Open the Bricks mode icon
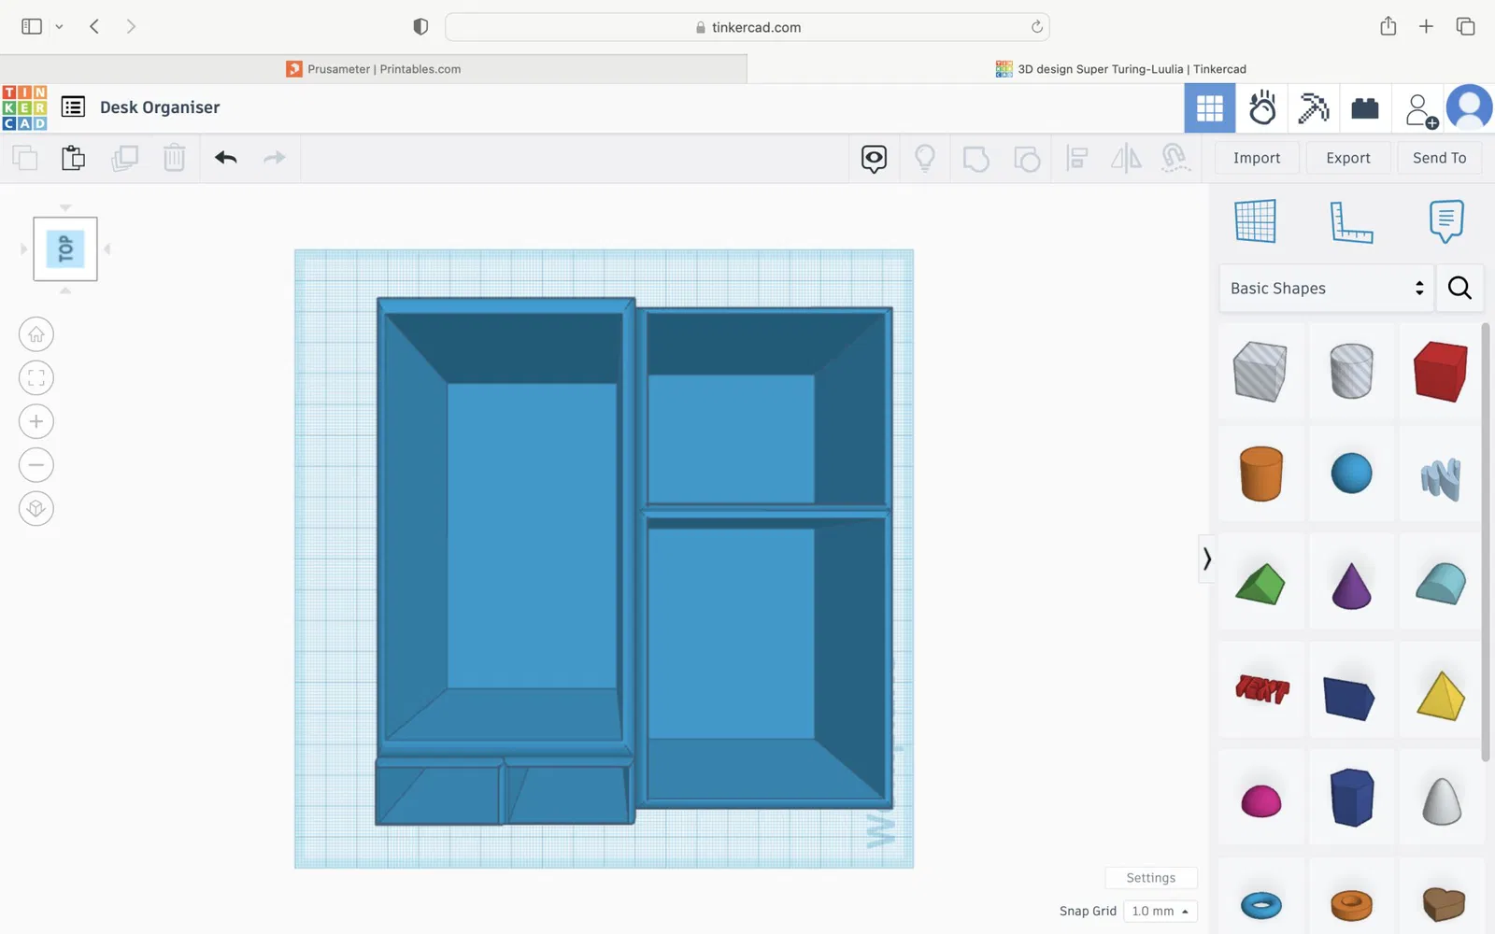The width and height of the screenshot is (1495, 934). coord(1365,108)
